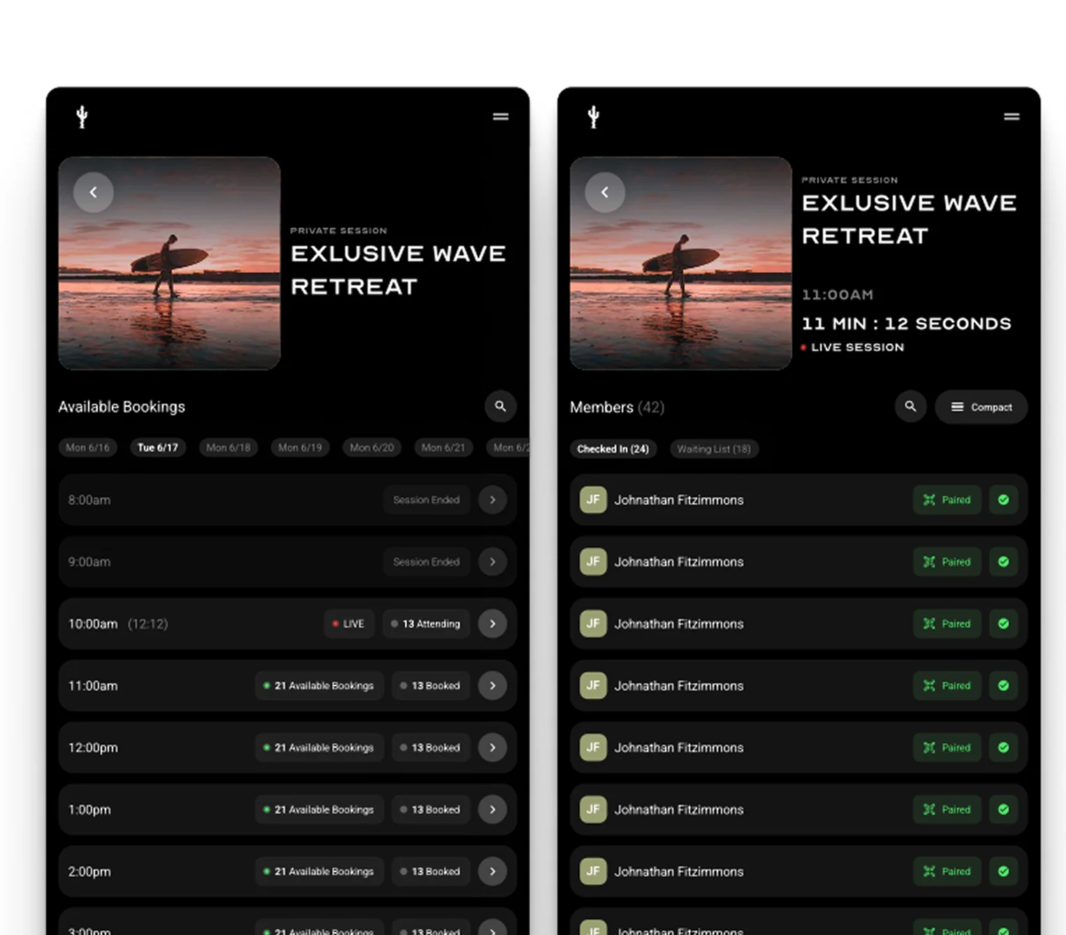The height and width of the screenshot is (935, 1066).
Task: Open the 9:00am session arrow
Action: tap(492, 562)
